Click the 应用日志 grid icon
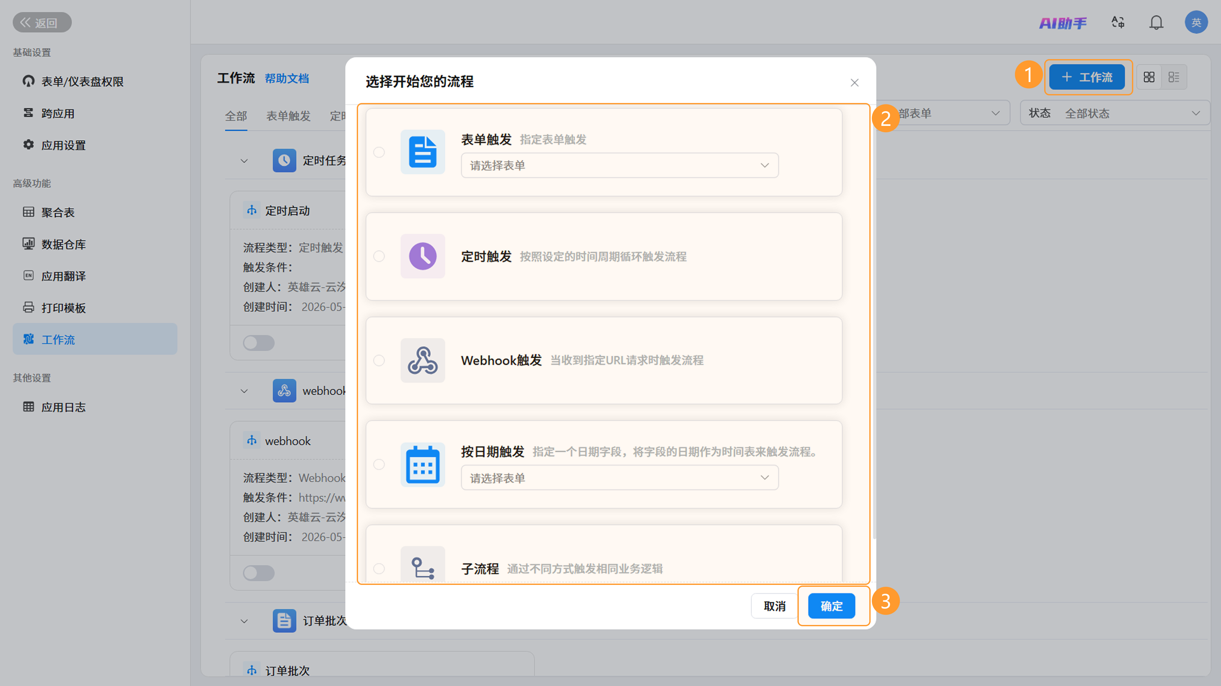 point(28,407)
